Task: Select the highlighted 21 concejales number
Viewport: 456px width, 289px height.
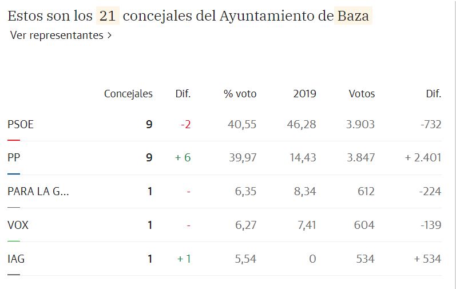Action: point(107,16)
